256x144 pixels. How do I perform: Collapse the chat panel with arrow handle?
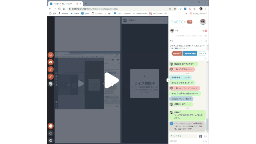tap(168, 80)
